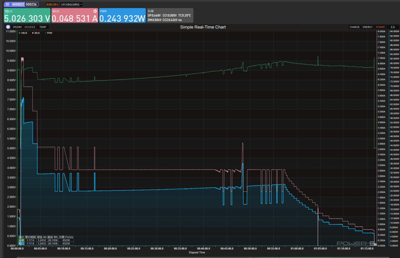Toggle the ENERGY axis display
The height and width of the screenshot is (258, 400).
point(368,27)
